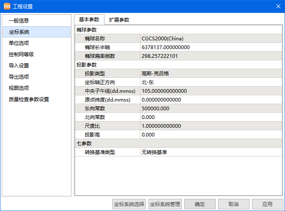Edit the 东向常数 value 500000.000
This screenshot has width=285, height=211.
[211, 108]
